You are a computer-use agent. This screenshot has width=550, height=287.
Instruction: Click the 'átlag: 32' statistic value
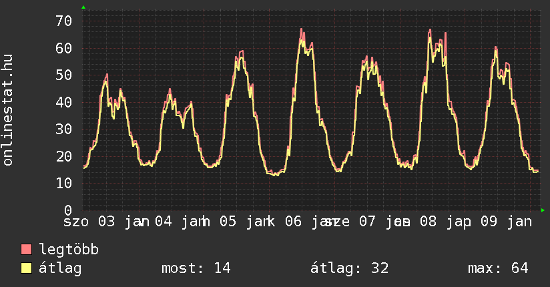tap(349, 268)
